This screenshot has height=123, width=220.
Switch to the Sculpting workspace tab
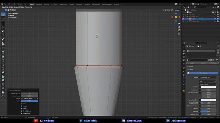pyautogui.click(x=47, y=4)
